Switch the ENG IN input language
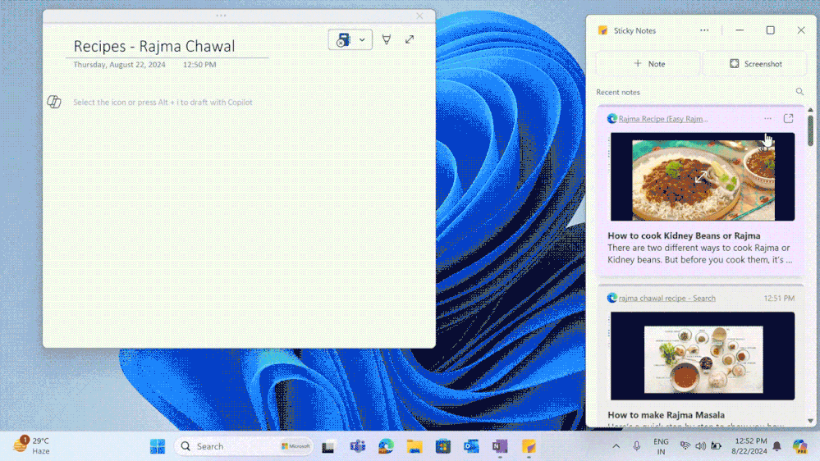Image resolution: width=820 pixels, height=461 pixels. [x=661, y=446]
